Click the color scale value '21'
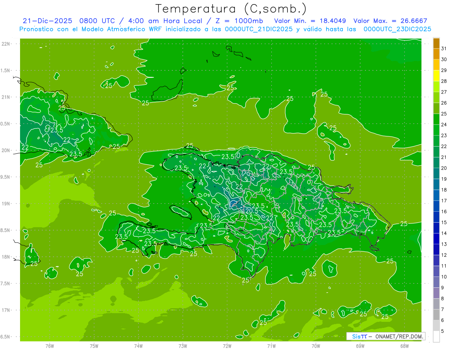Image resolution: width=454 pixels, height=351 pixels. [444, 157]
